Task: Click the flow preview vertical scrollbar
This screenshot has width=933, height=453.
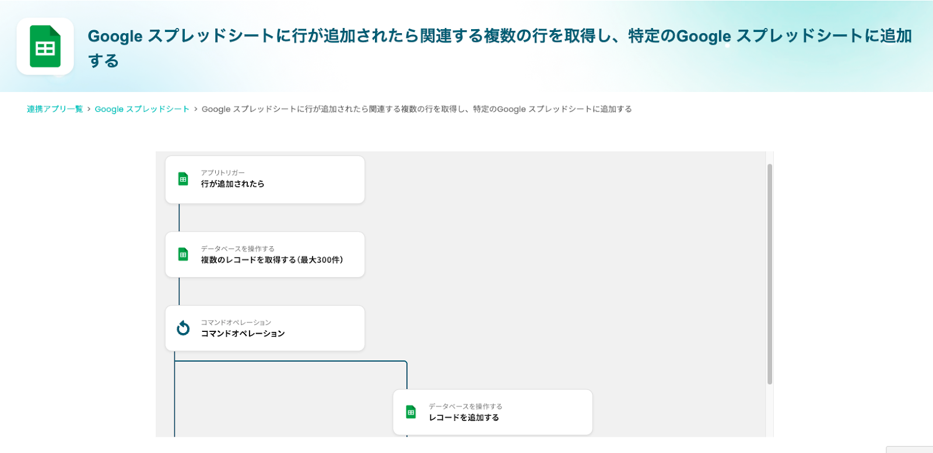Action: tap(770, 274)
